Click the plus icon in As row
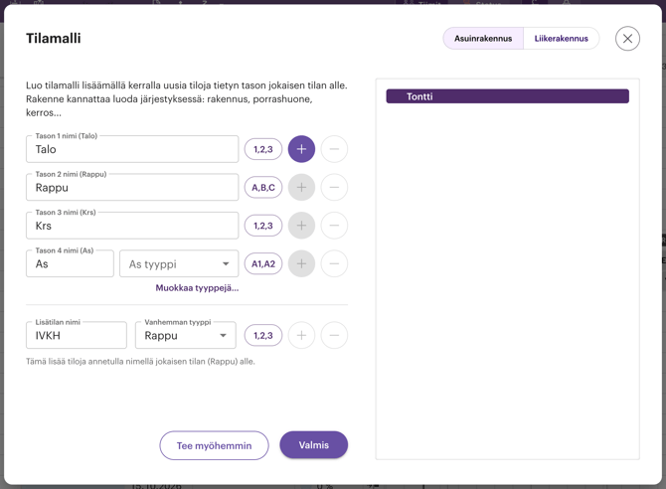 pos(301,263)
